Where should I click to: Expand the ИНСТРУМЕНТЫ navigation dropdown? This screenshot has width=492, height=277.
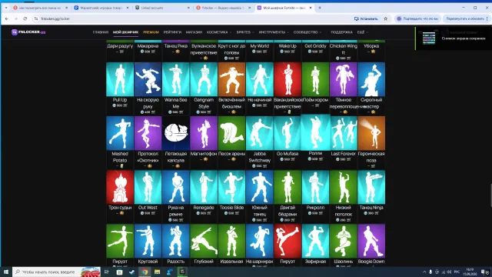[274, 32]
